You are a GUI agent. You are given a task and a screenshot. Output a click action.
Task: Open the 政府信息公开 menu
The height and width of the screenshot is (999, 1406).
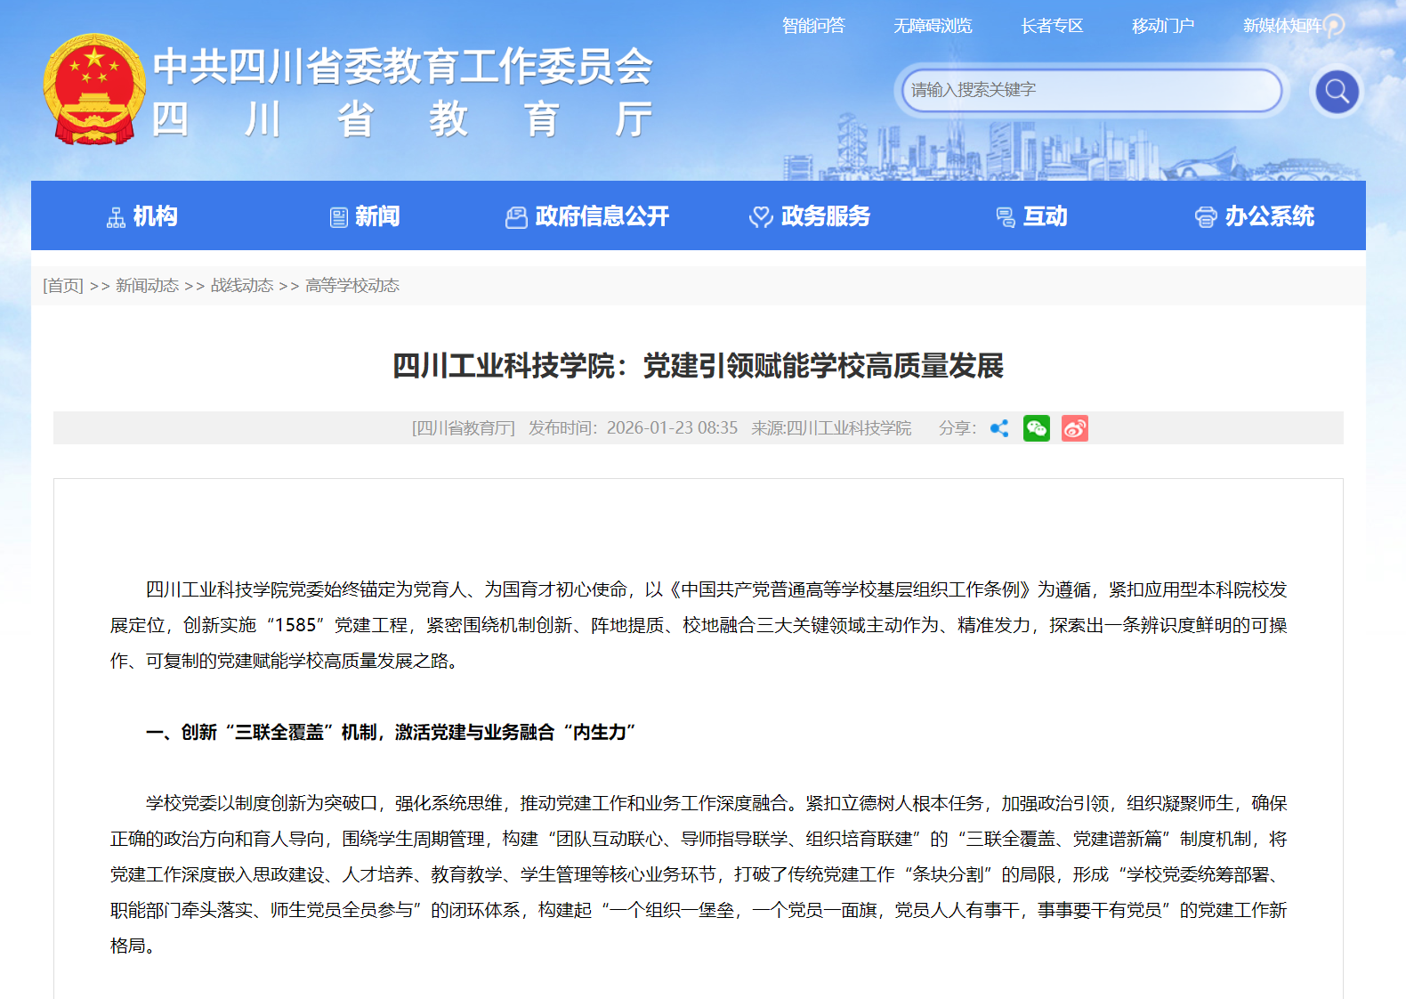587,216
